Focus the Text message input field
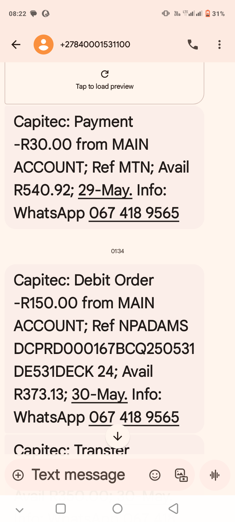 tap(78, 475)
